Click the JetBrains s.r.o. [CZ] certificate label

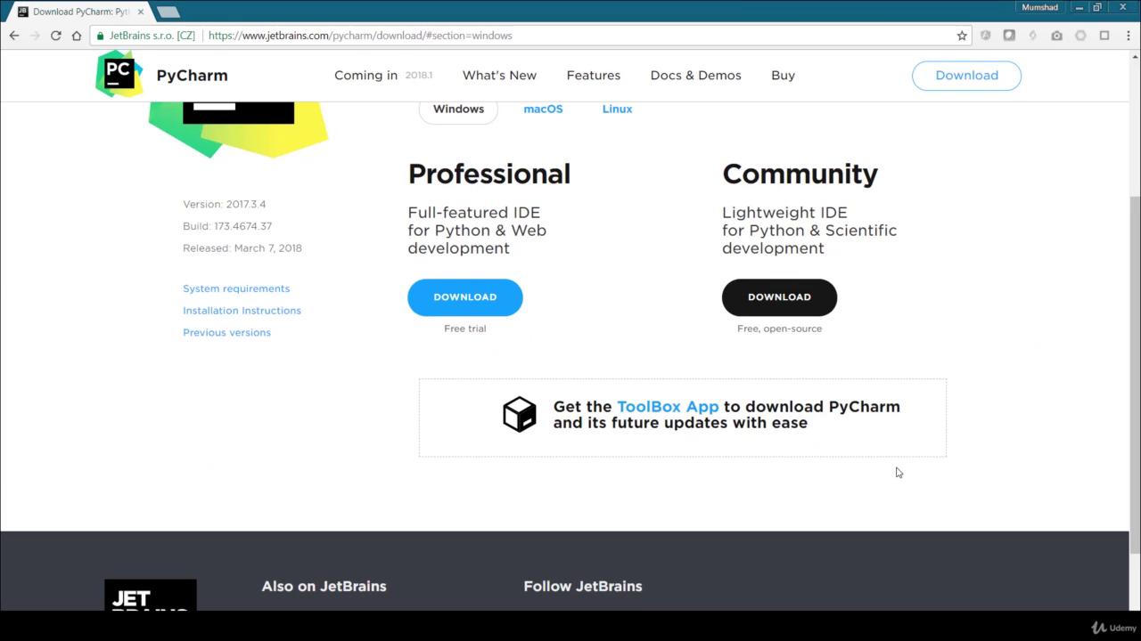point(152,36)
